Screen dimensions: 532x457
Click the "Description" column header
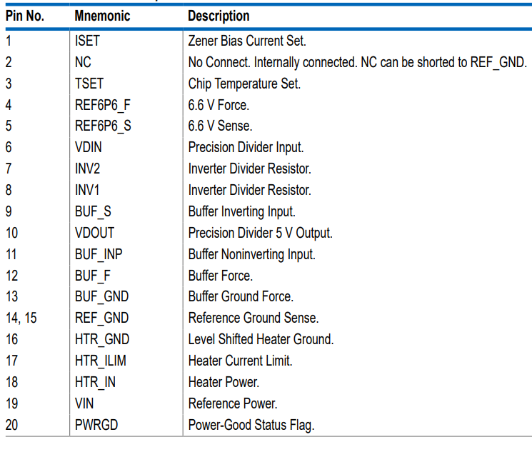coord(219,16)
